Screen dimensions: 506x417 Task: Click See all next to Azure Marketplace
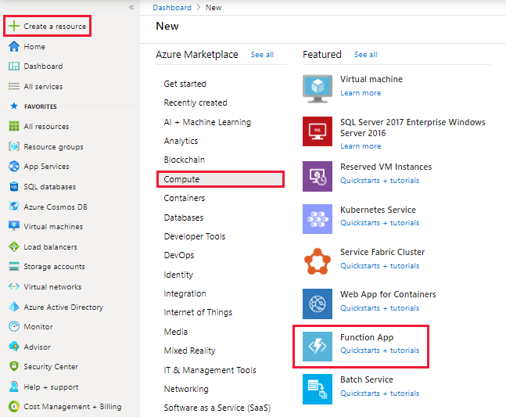click(262, 55)
